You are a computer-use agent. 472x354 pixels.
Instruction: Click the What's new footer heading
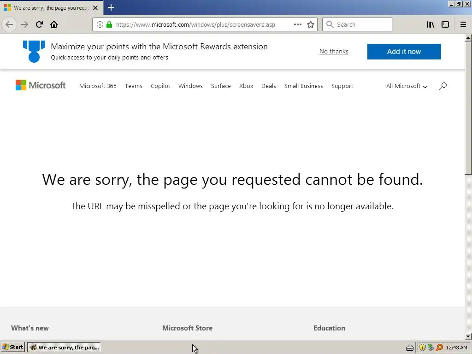[x=30, y=328]
